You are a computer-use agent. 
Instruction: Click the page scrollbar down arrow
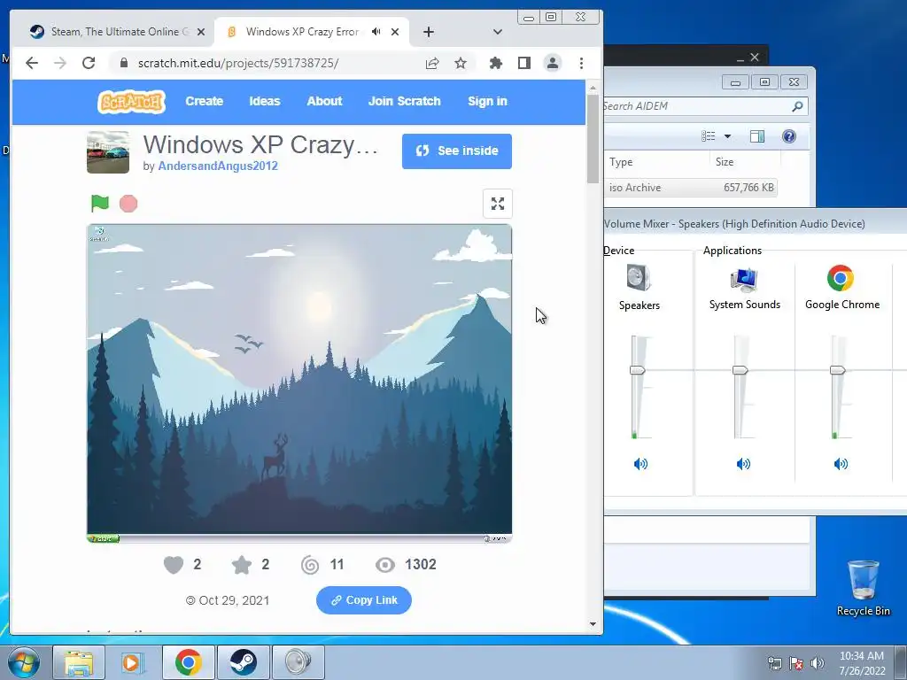point(593,624)
